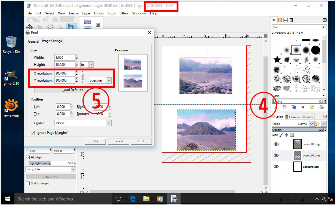Close the Print dialog with its X

[150, 32]
